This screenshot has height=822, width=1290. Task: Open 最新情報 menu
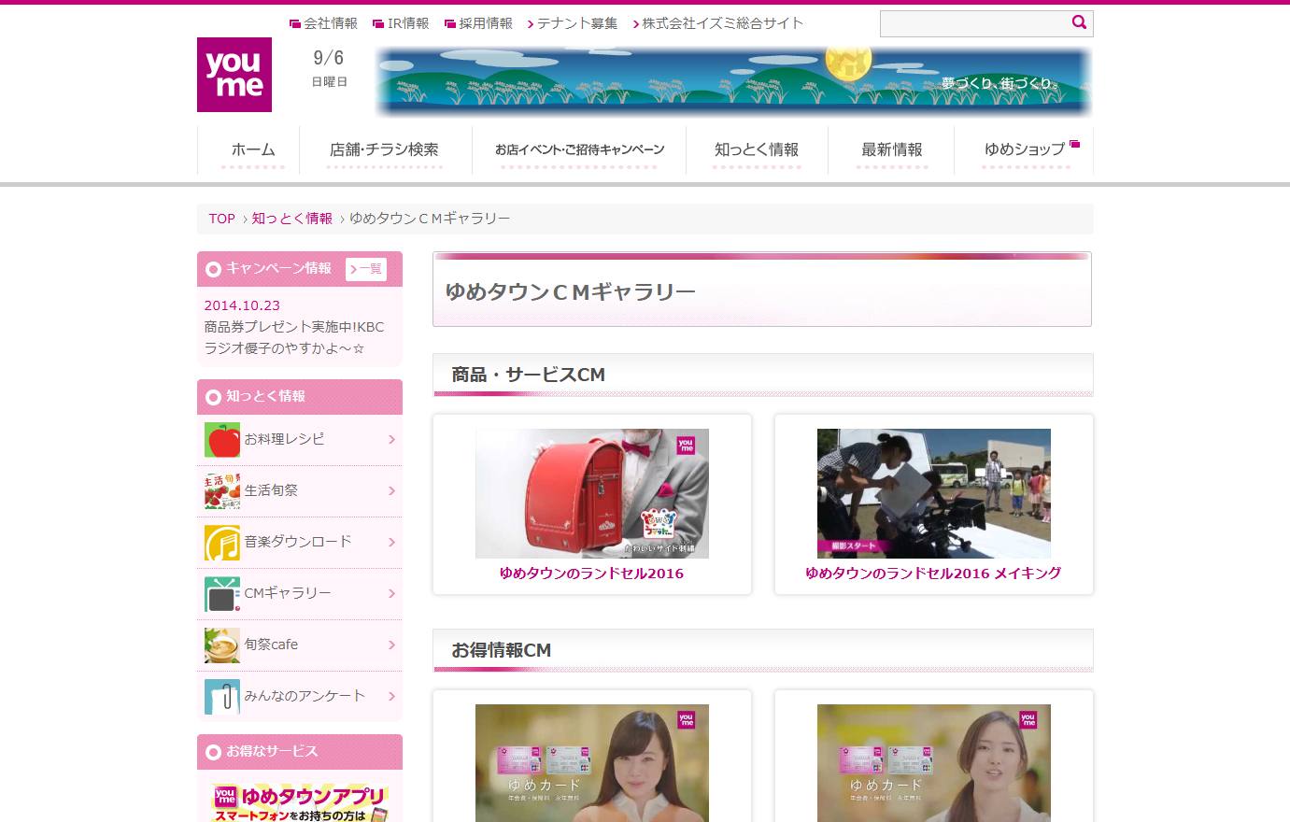[891, 149]
